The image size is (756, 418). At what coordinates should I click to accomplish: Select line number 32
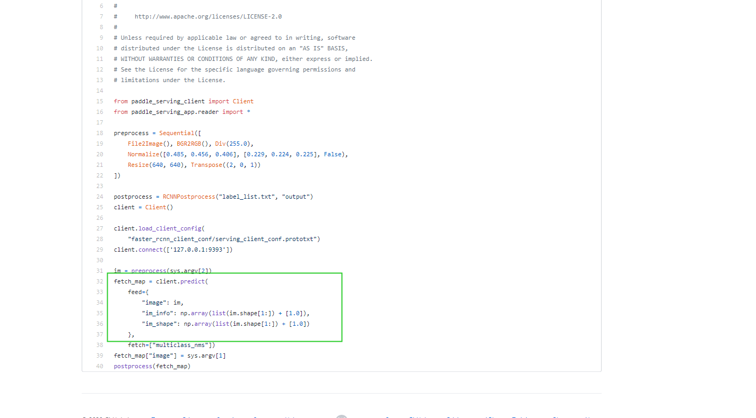(x=100, y=281)
